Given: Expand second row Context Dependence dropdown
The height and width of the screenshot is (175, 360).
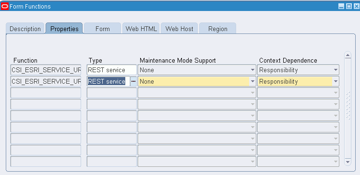Looking at the screenshot, I should pyautogui.click(x=336, y=81).
